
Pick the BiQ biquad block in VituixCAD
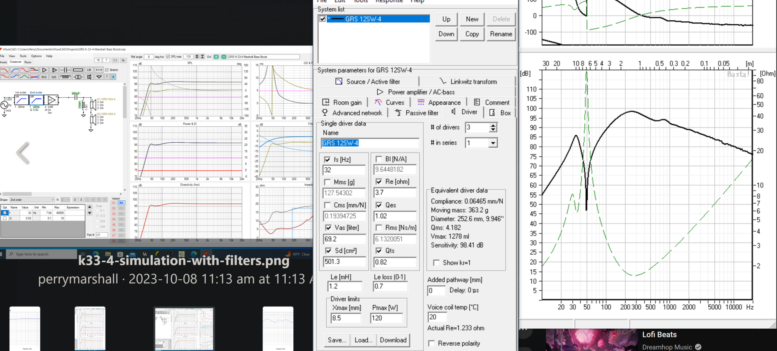[x=44, y=77]
